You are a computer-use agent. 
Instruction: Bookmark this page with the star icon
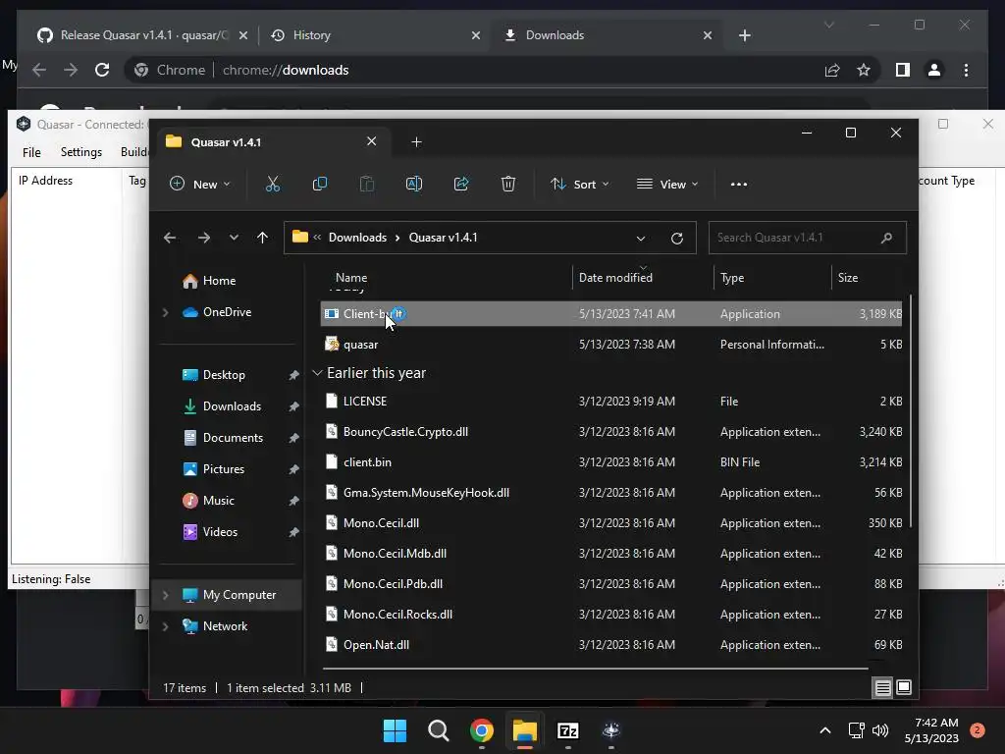pyautogui.click(x=864, y=70)
